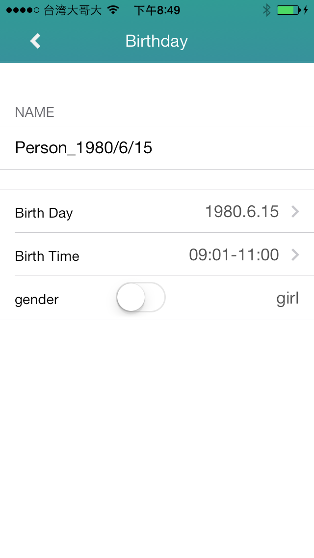The width and height of the screenshot is (314, 558).
Task: Tap the status bar clock 8:49
Action: click(157, 10)
